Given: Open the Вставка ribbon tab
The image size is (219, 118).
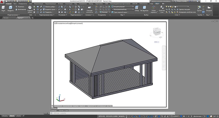Looking at the screenshot, I should [x=60, y=4].
